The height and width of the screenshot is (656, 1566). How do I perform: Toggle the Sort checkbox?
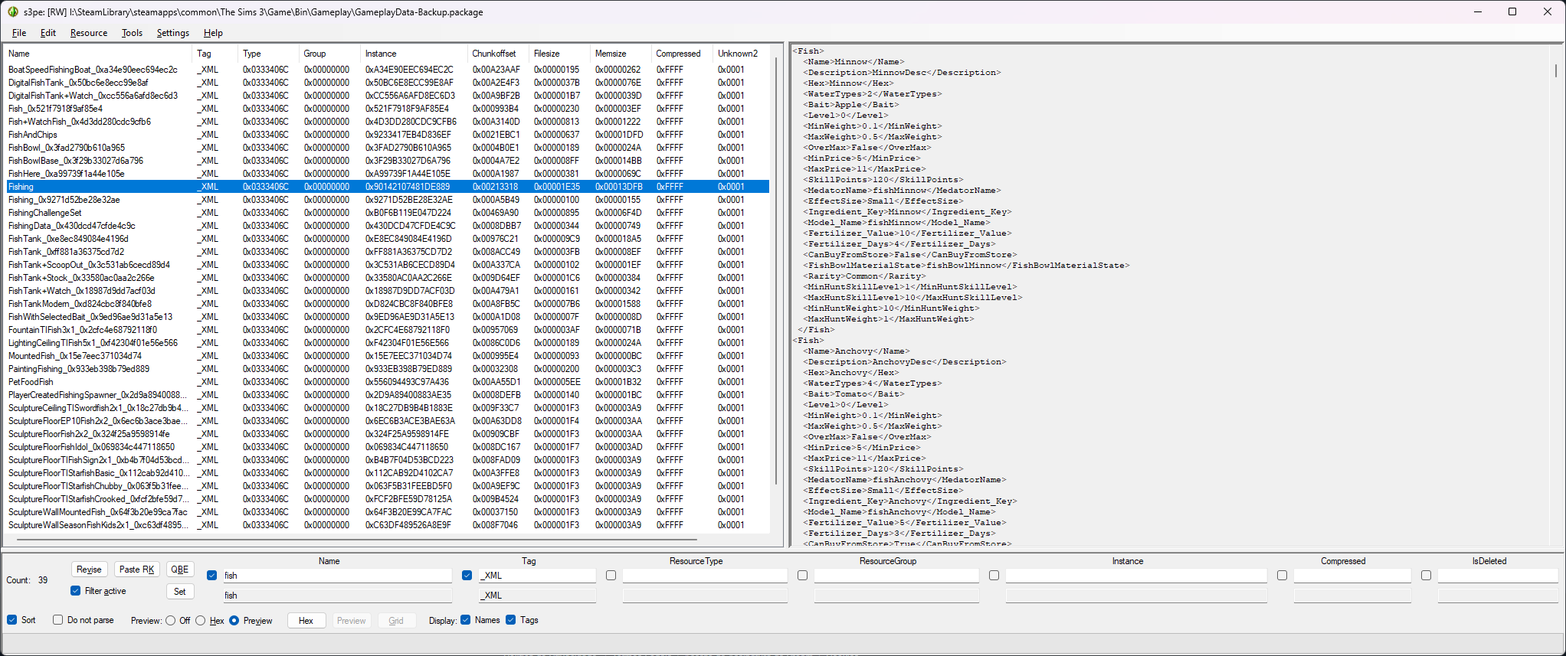(x=12, y=620)
